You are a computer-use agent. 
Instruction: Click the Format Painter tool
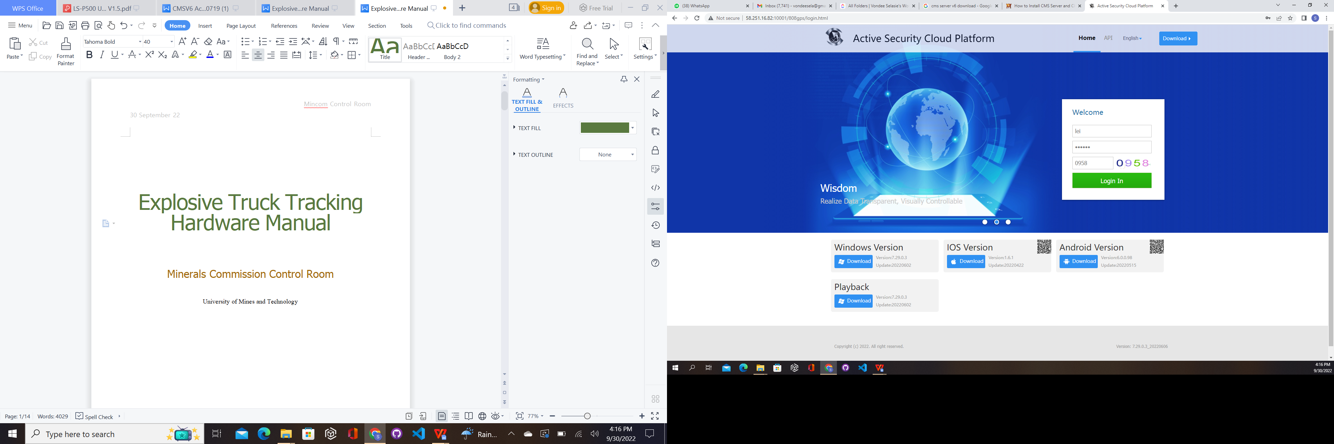[66, 51]
